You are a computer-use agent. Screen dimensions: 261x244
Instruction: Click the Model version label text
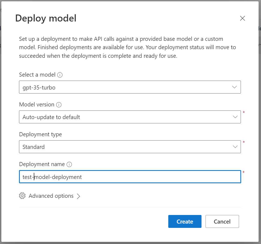click(x=37, y=105)
